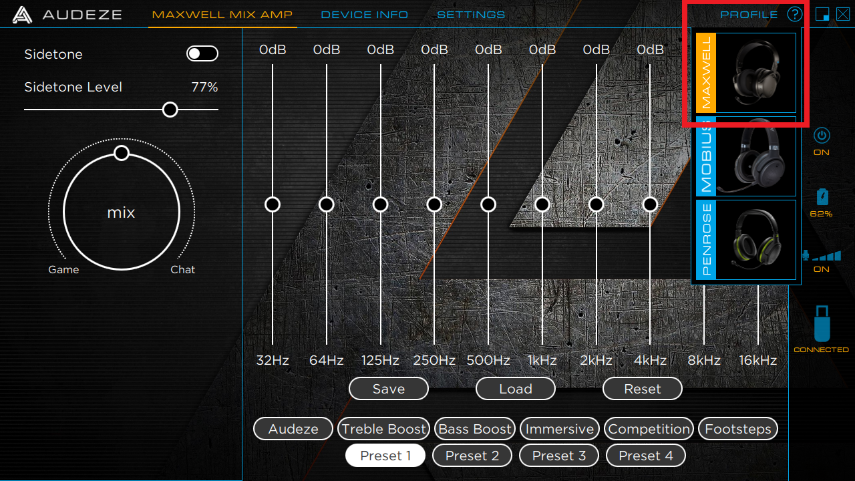Click the power ON icon
This screenshot has height=481, width=855.
pyautogui.click(x=822, y=136)
